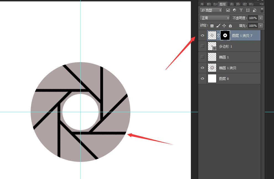Lock layer position with move icon
Screen dimensions: 274x179
224,26
